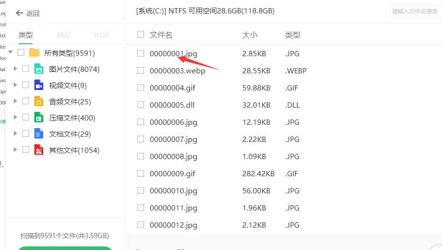Image resolution: width=442 pixels, height=250 pixels.
Task: Expand the 图片文件(8074) tree node
Action: pyautogui.click(x=16, y=69)
